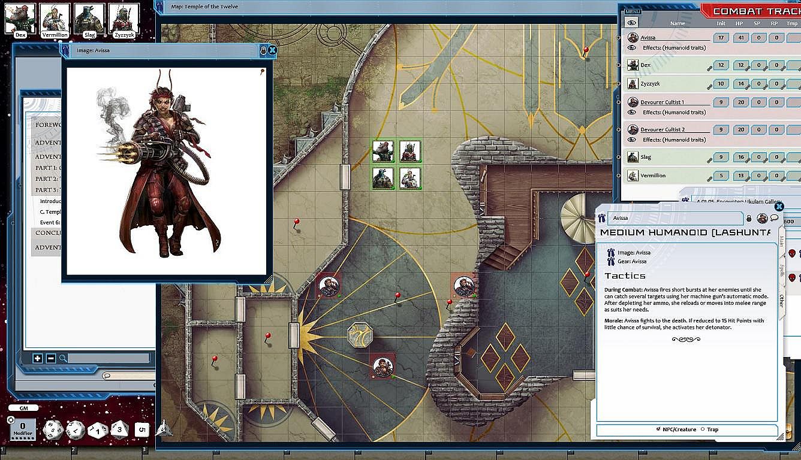Click Avissa's token in the combat tracker
Screen dimensions: 801x460
(633, 38)
